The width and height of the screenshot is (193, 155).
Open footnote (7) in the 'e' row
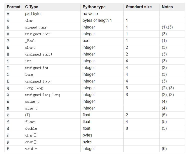(28, 115)
